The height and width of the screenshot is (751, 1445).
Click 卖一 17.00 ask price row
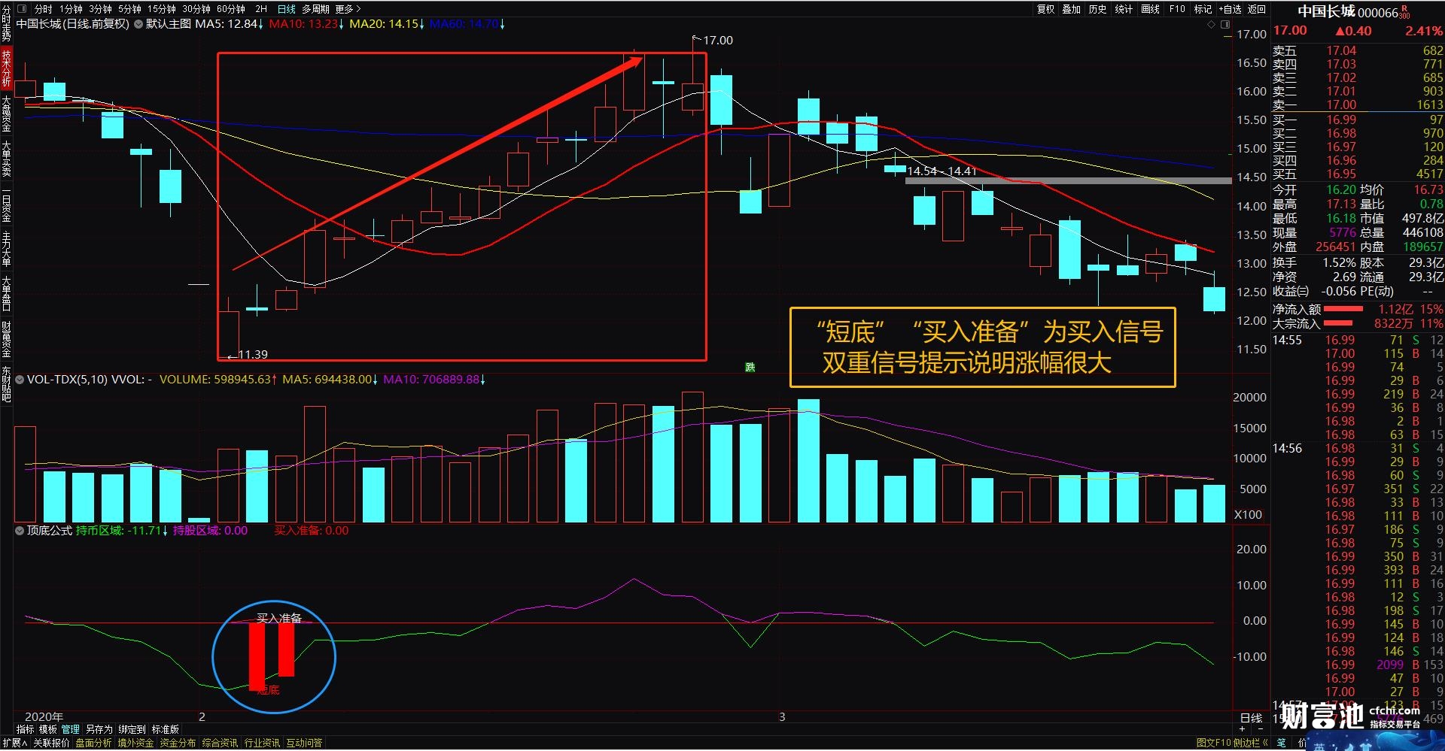(1358, 105)
